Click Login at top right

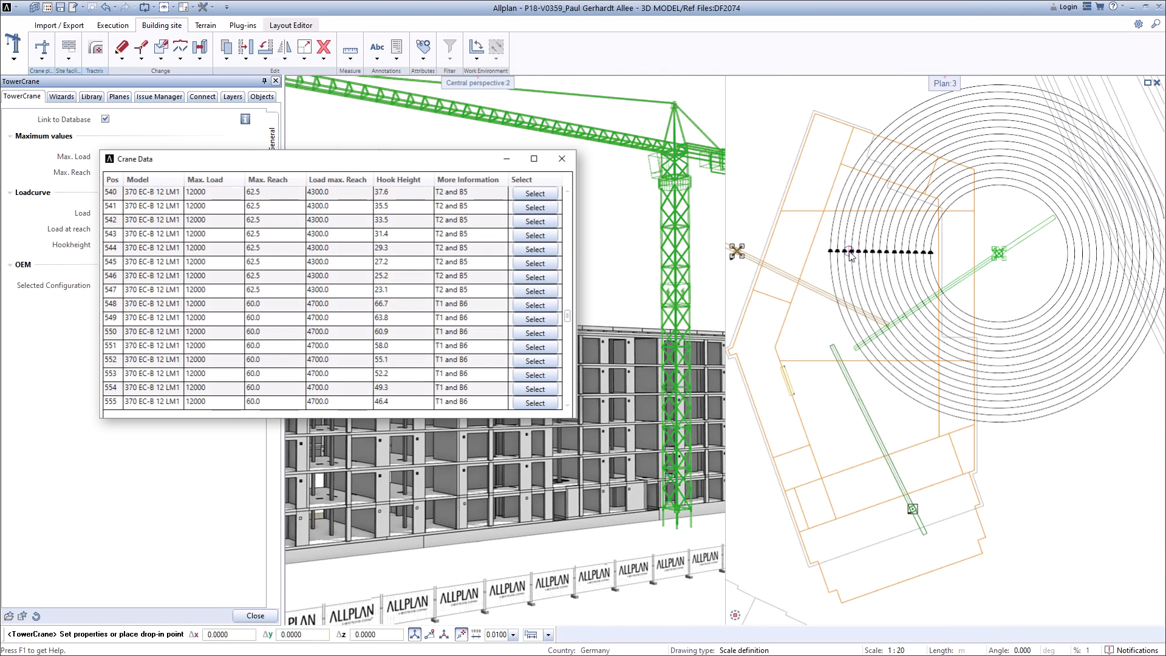[1063, 7]
